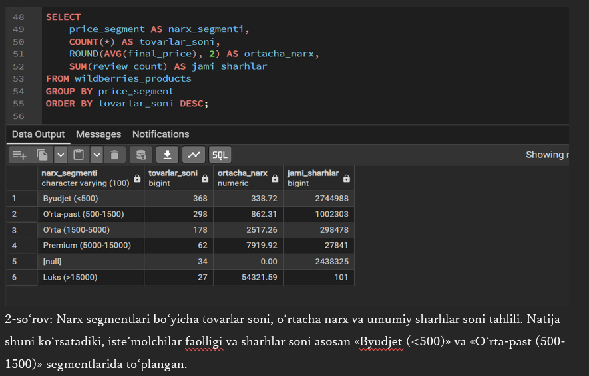This screenshot has width=589, height=376.
Task: Click the ortacha_narx value 2517.26
Action: tap(248, 230)
